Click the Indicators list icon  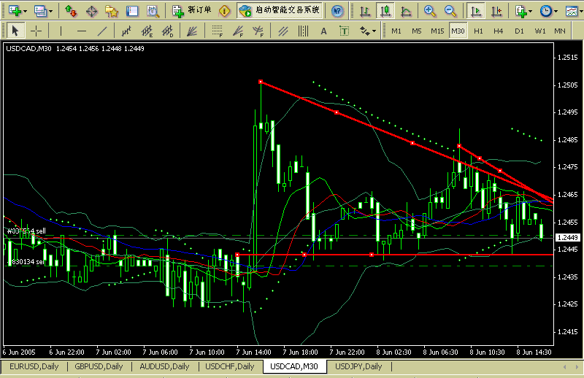tap(521, 11)
